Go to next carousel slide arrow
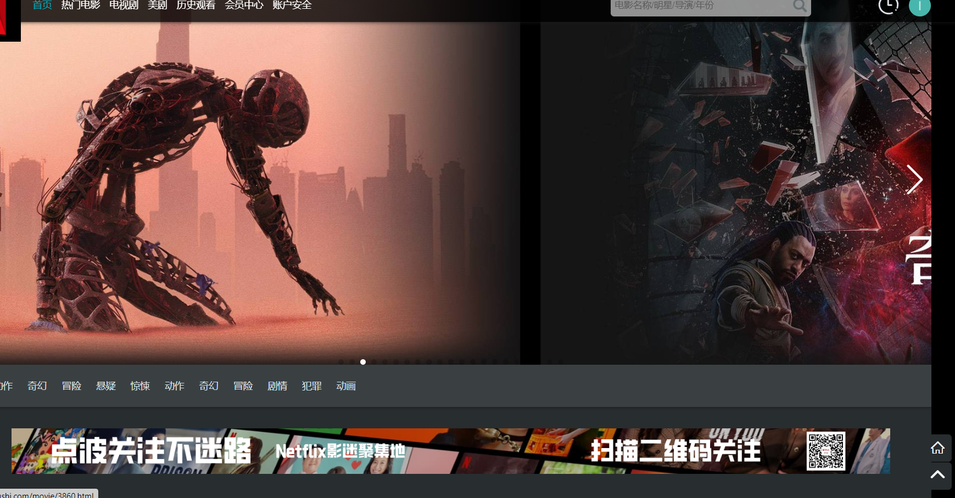 coord(914,179)
